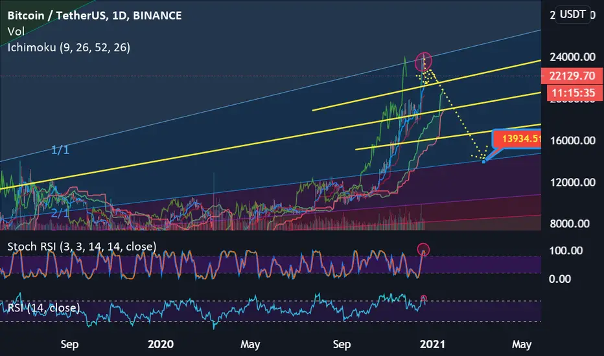Click the first May label before Sep 2020
The width and height of the screenshot is (604, 356).
pyautogui.click(x=250, y=344)
